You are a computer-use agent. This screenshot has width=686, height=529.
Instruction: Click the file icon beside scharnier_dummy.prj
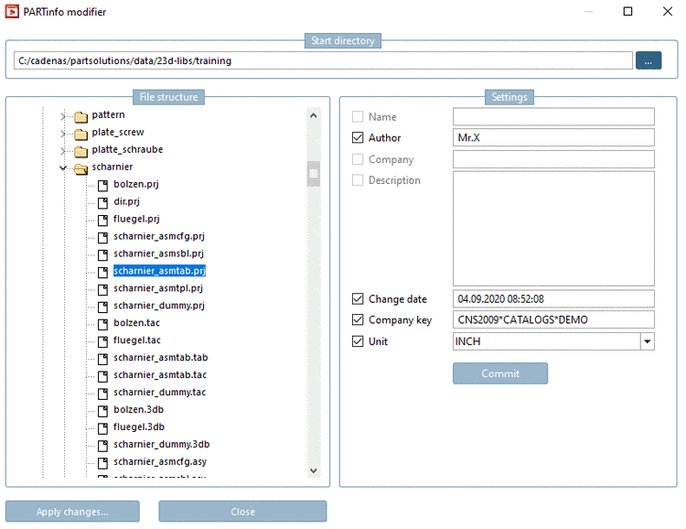102,307
